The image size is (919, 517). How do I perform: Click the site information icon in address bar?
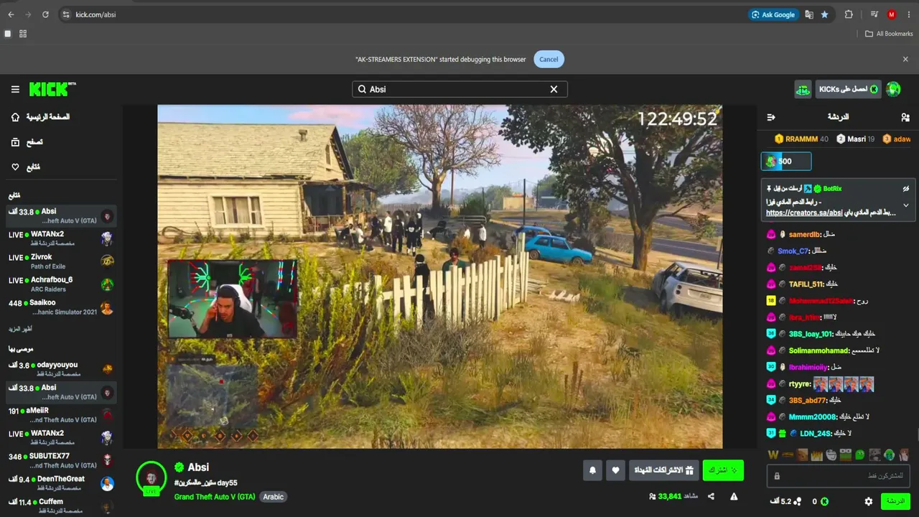click(x=65, y=14)
